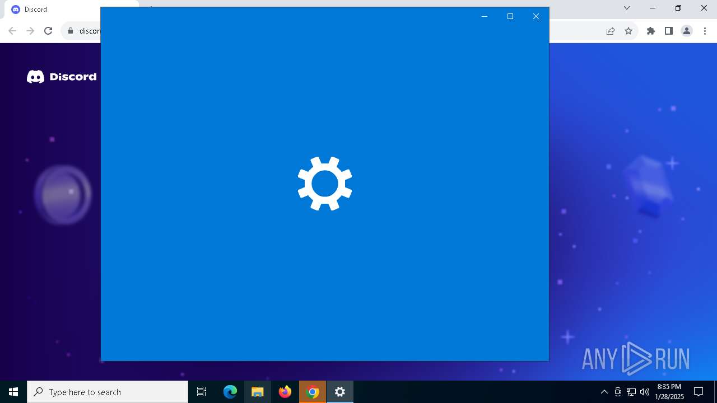Open the volume control tray icon

(x=645, y=392)
